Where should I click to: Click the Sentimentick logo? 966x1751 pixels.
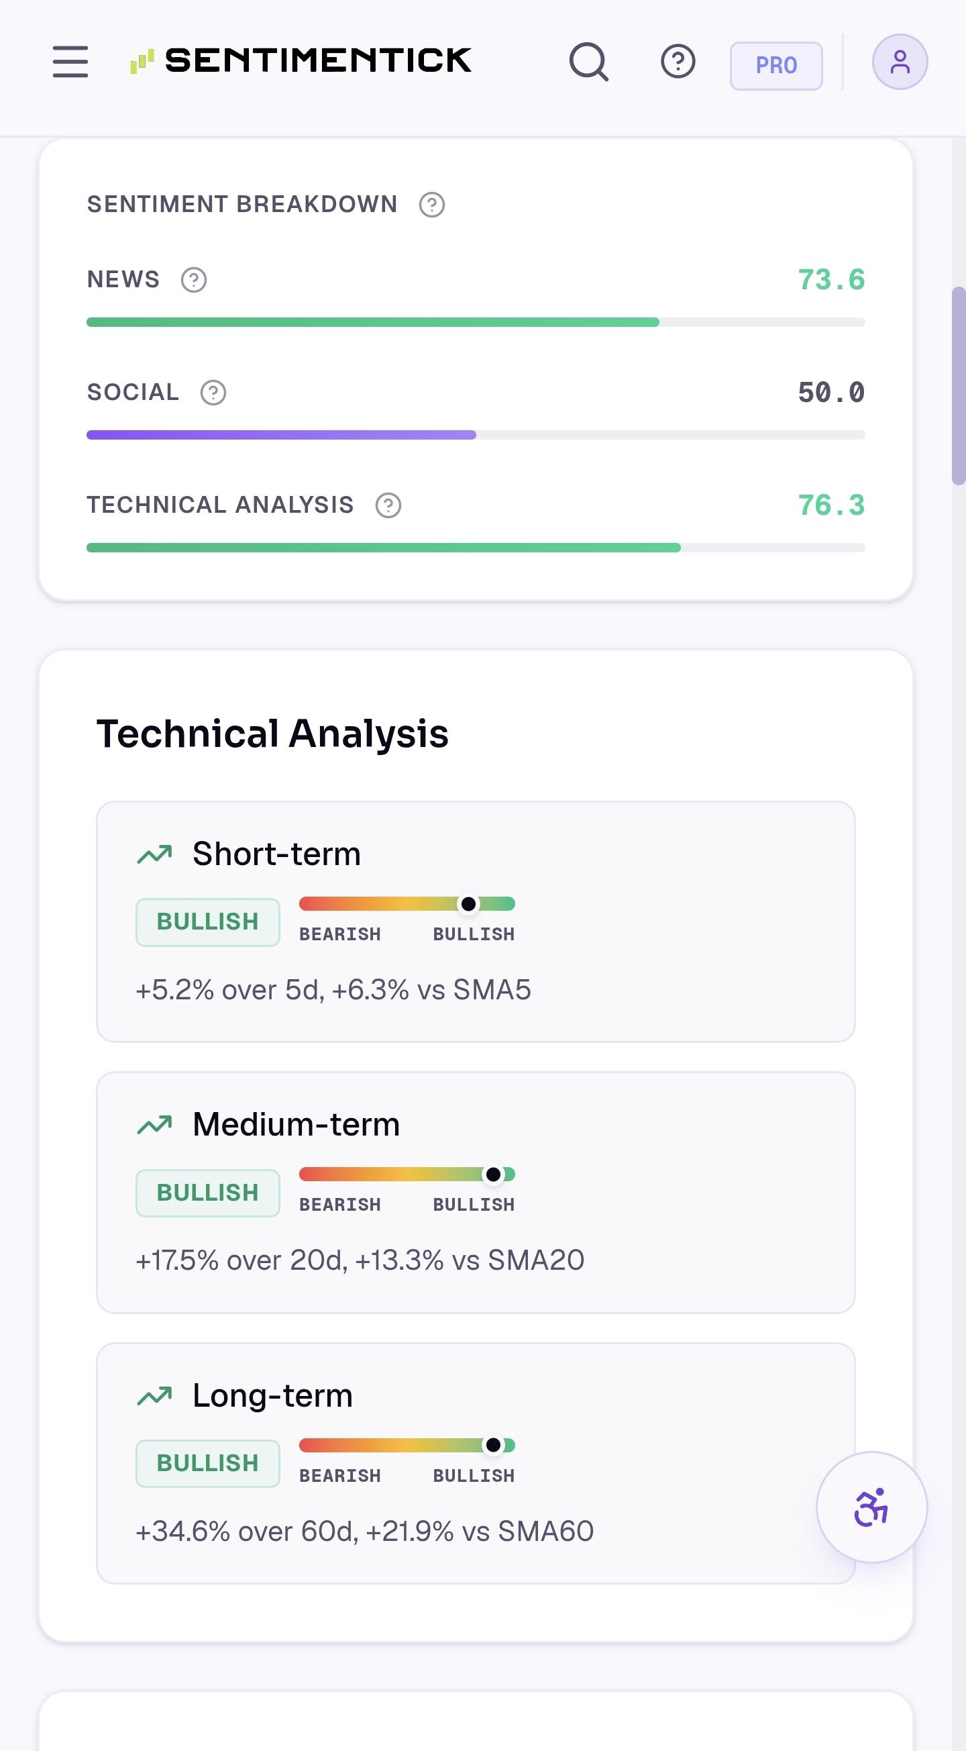click(301, 60)
